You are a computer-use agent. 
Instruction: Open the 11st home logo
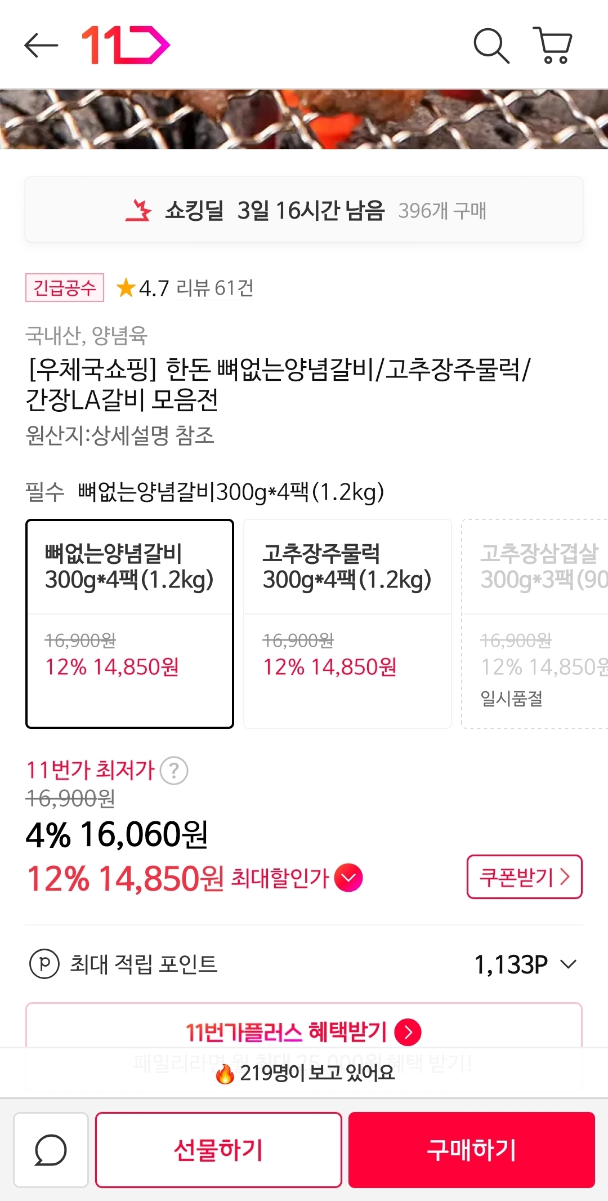[x=126, y=45]
